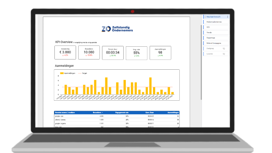
Task: Click the Sessie duur 00:03:34 scorecard
Action: pyautogui.click(x=113, y=53)
